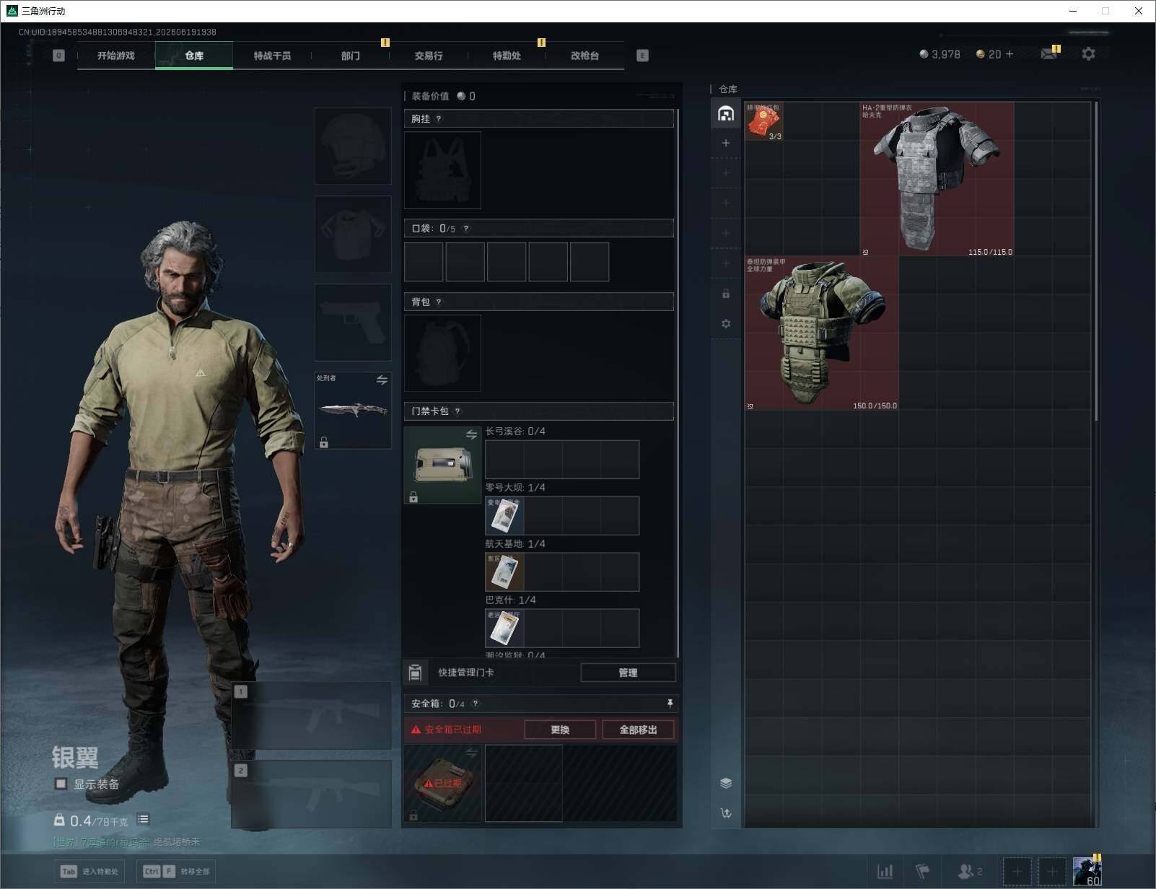
Task: Click the 快捷管理门卡 clipboard icon
Action: tap(415, 673)
